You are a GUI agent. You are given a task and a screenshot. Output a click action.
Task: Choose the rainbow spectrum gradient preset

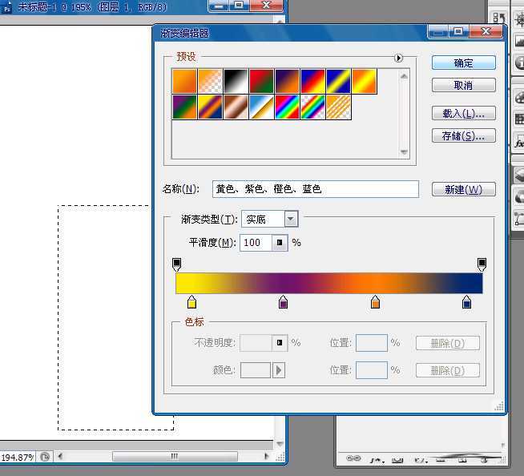pyautogui.click(x=287, y=107)
